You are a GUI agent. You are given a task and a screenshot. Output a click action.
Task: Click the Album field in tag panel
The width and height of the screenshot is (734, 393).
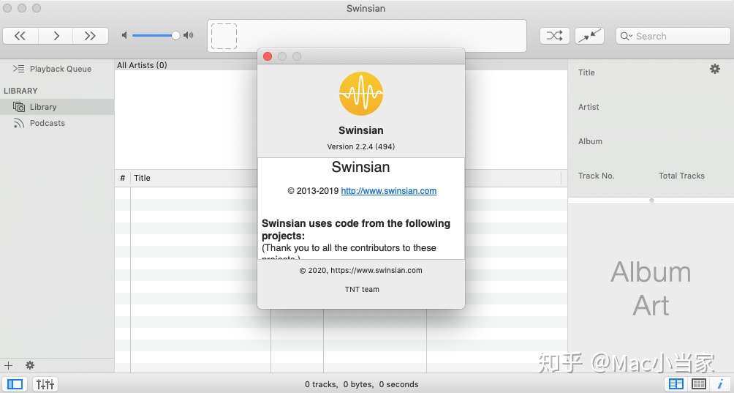[590, 141]
